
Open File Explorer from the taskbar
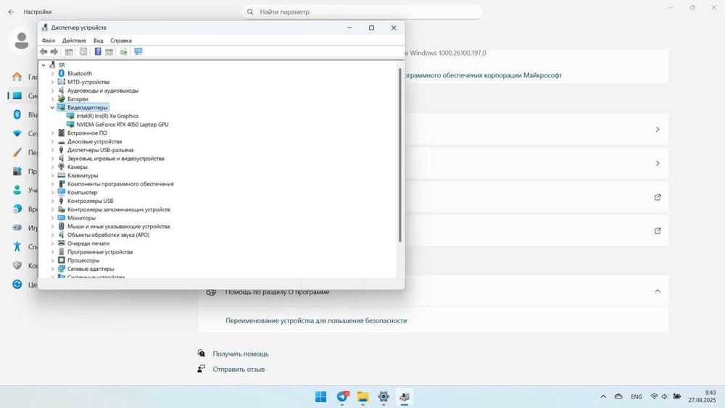(363, 397)
